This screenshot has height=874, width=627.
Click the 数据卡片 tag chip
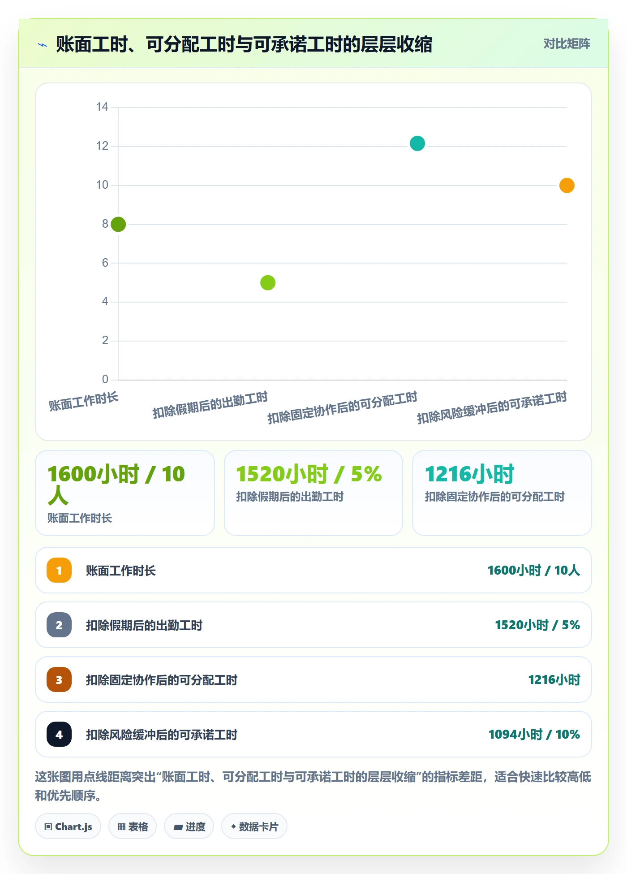tap(254, 826)
